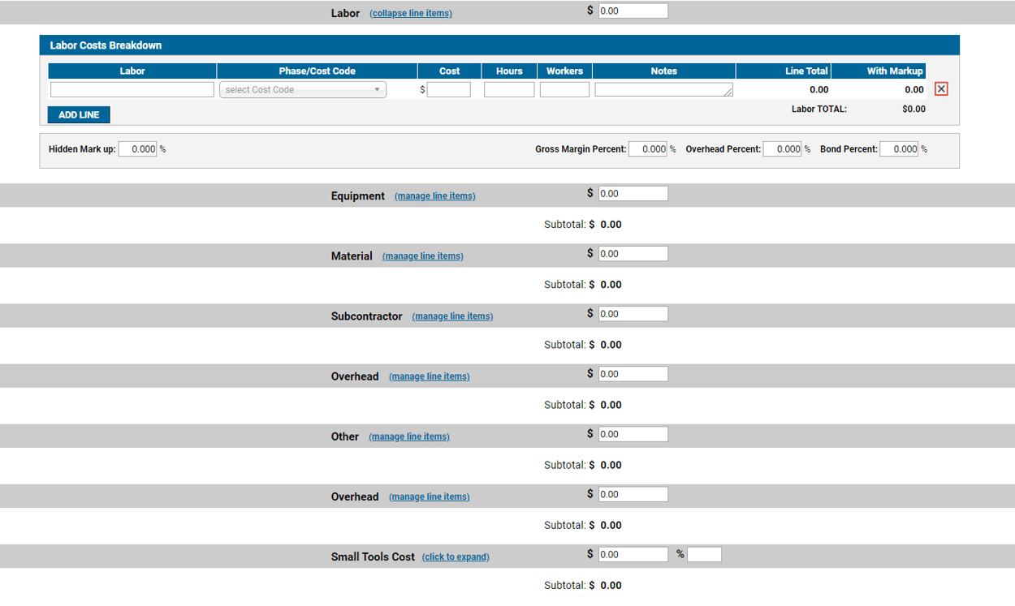Image resolution: width=1015 pixels, height=606 pixels.
Task: Focus the Labor name field in breakdown
Action: (132, 90)
